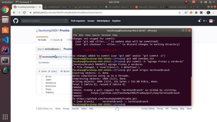Launch Ubuntu Software from the dock

[5, 30]
